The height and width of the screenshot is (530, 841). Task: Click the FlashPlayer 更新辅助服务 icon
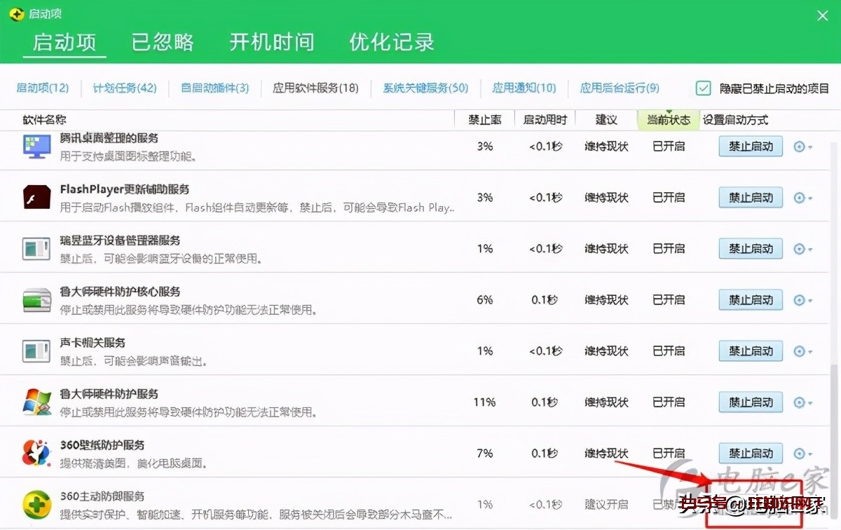(x=36, y=197)
